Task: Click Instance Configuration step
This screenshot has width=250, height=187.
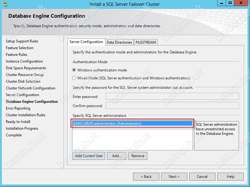Action: [24, 61]
